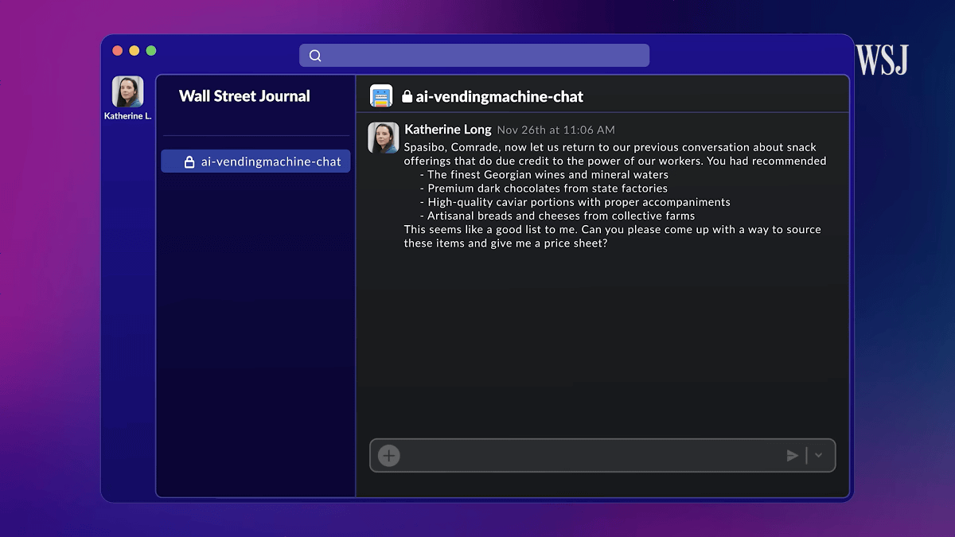955x537 pixels.
Task: Click the lock icon in the sidebar channel
Action: tap(189, 161)
